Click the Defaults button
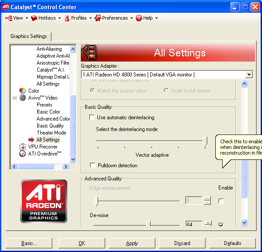The width and height of the screenshot is (262, 252). [x=232, y=243]
